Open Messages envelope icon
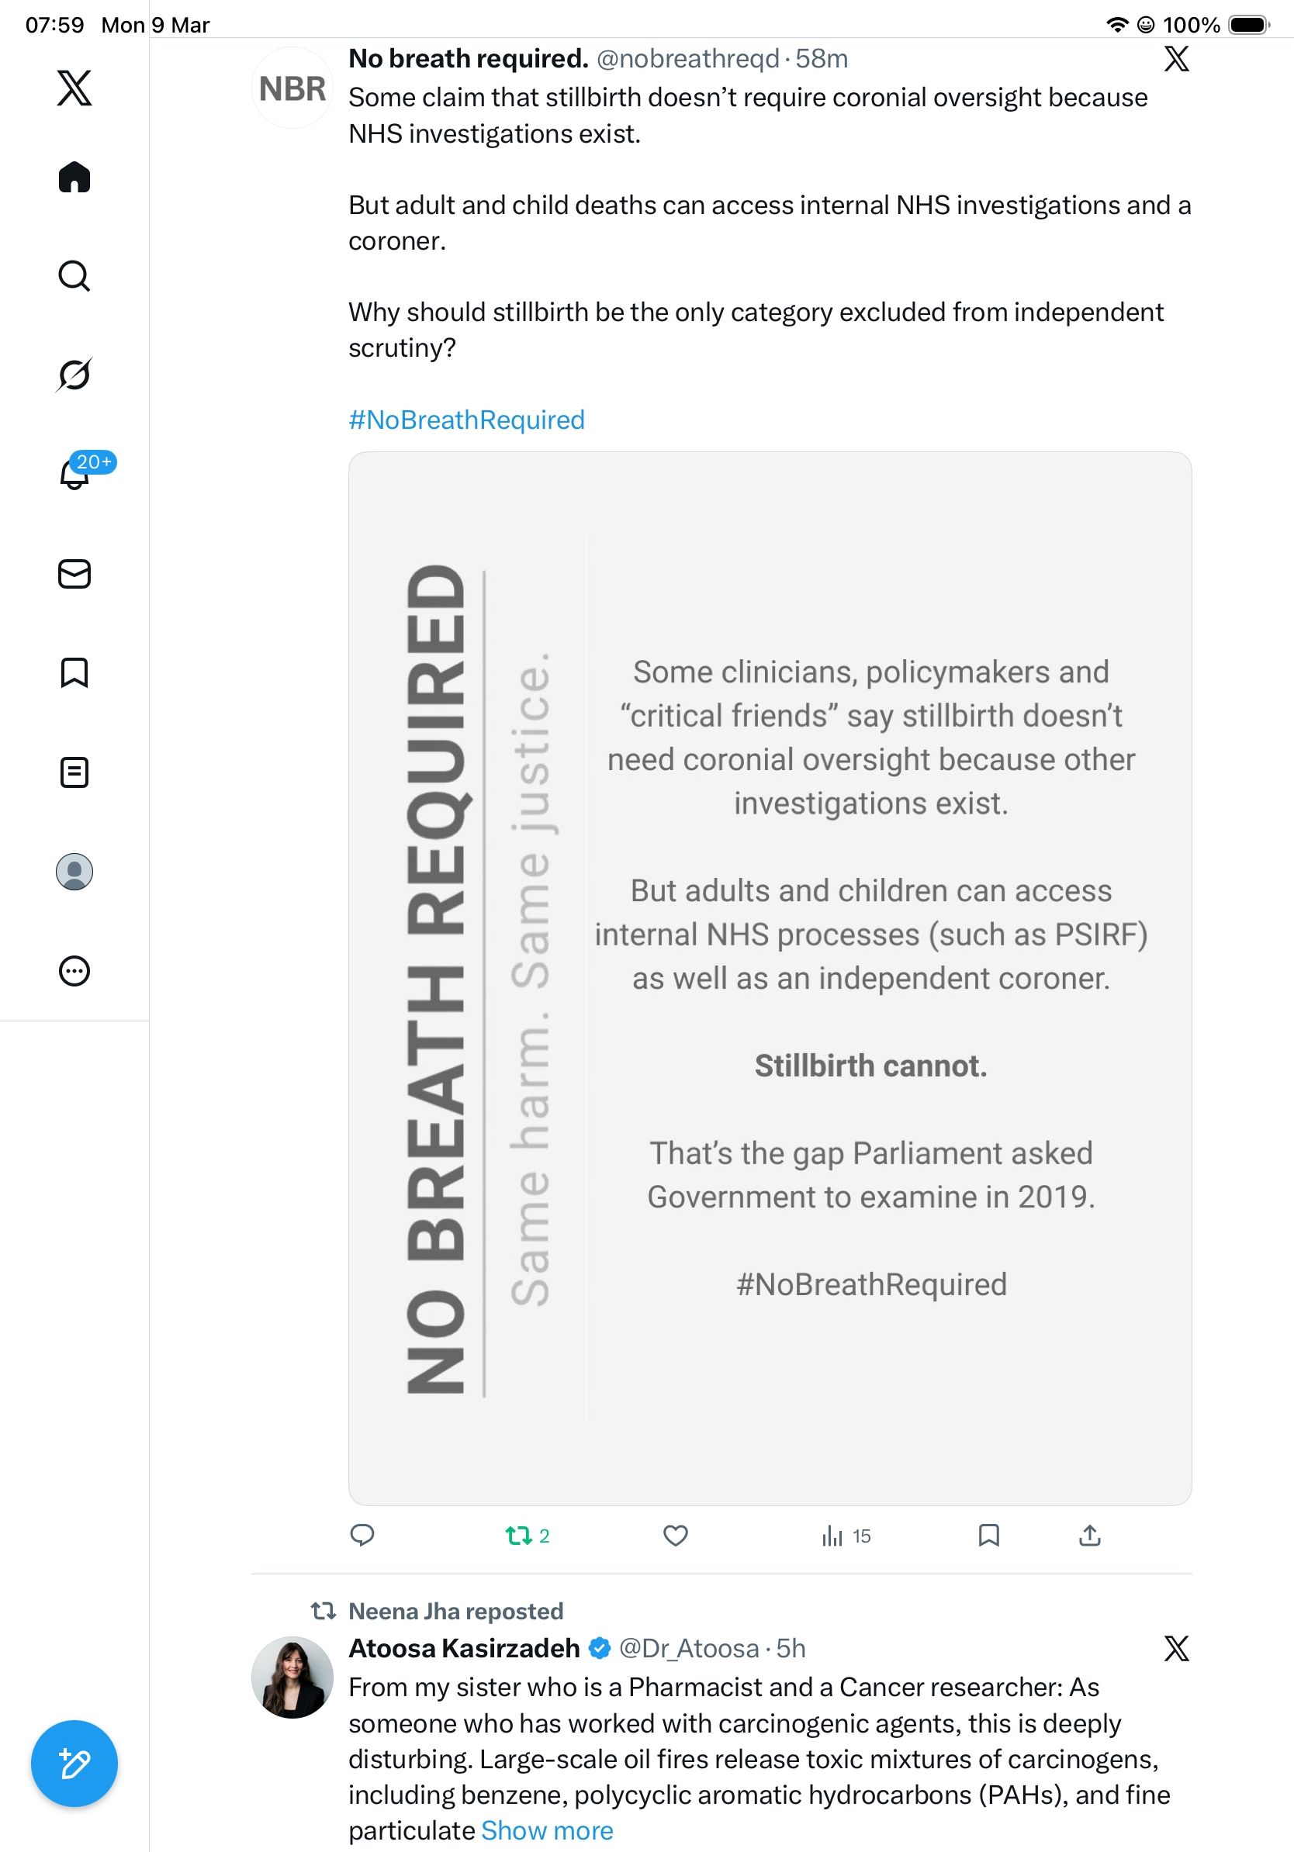Viewport: 1294px width, 1852px height. click(x=74, y=573)
